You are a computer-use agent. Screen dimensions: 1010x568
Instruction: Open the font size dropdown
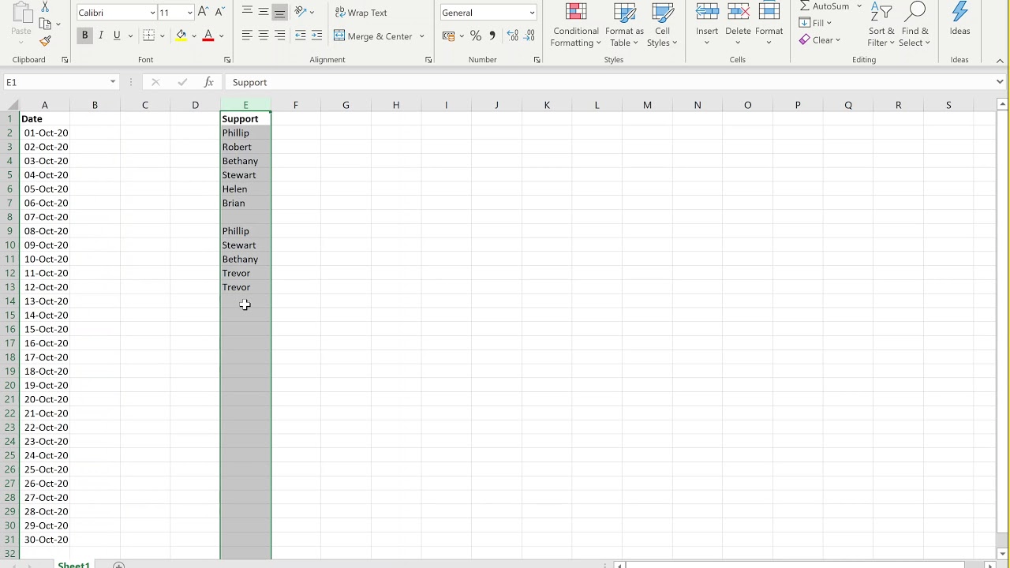[190, 13]
